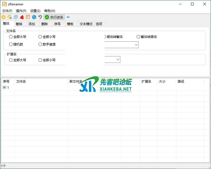Select 全部大写 radio under 文件名
Image resolution: width=211 pixels, height=169 pixels.
11,37
